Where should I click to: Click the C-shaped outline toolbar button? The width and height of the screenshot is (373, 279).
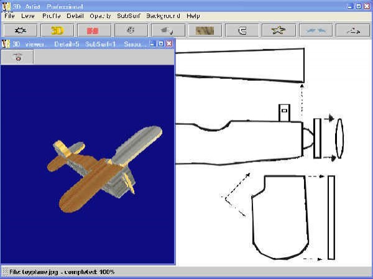pos(242,30)
